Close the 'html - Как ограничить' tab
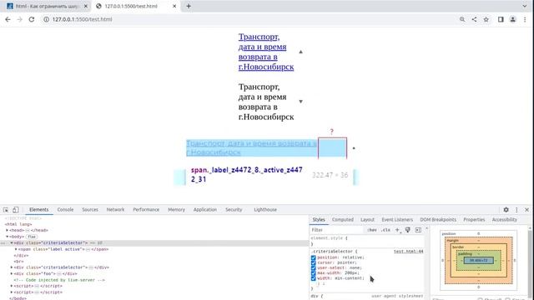 [x=86, y=6]
